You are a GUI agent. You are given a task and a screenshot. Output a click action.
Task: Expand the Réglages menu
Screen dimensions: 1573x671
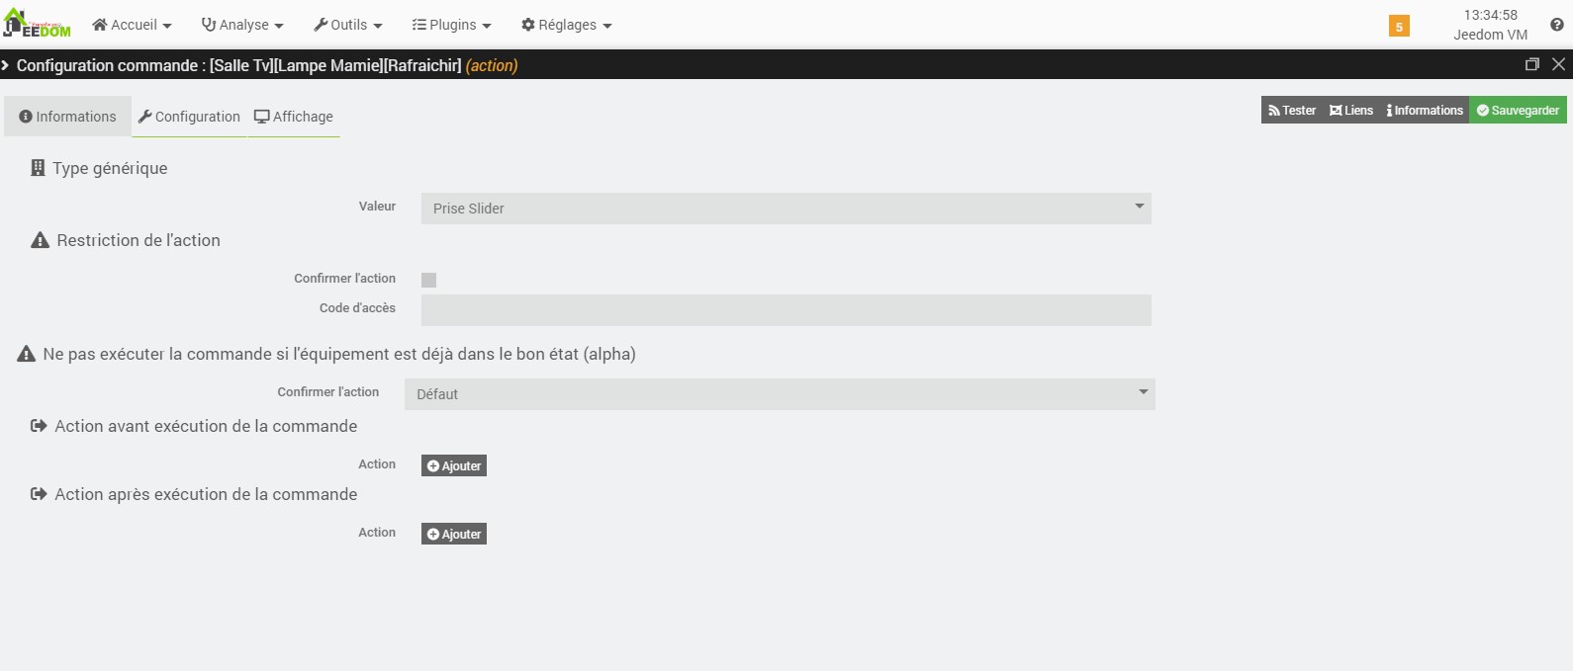pos(567,25)
